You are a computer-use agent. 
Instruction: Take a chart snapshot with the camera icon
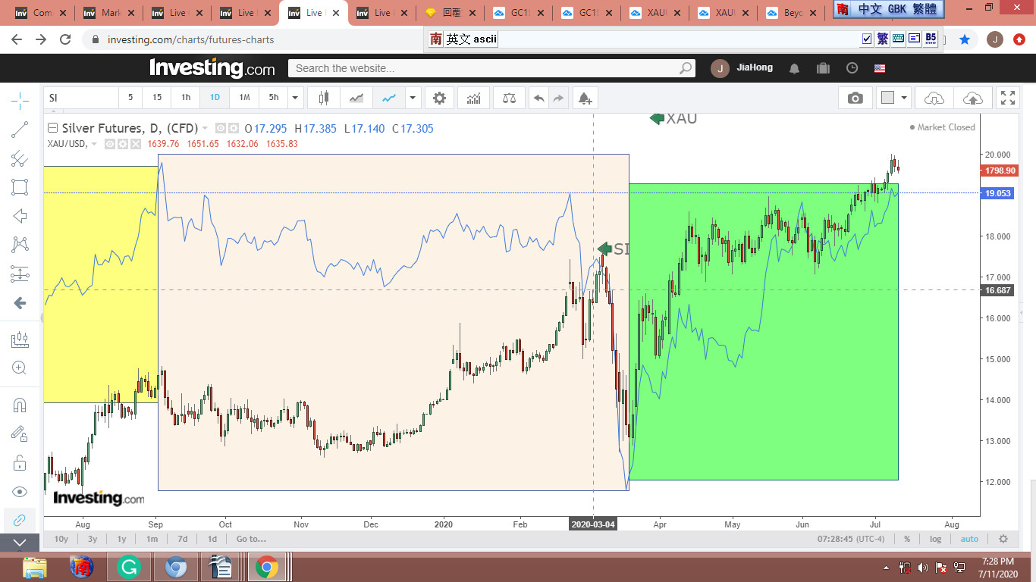point(855,98)
